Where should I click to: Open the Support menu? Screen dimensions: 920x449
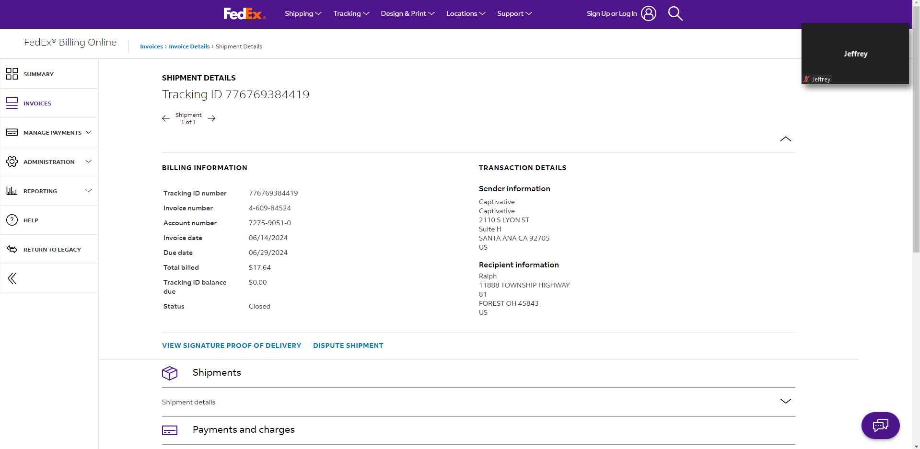pyautogui.click(x=514, y=13)
